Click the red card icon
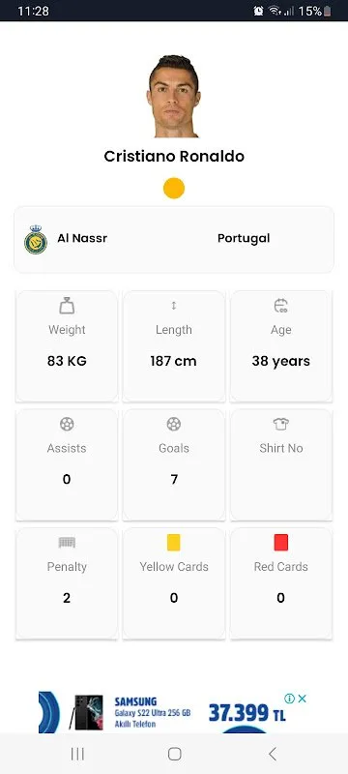Viewport: 348px width, 774px height. point(281,543)
